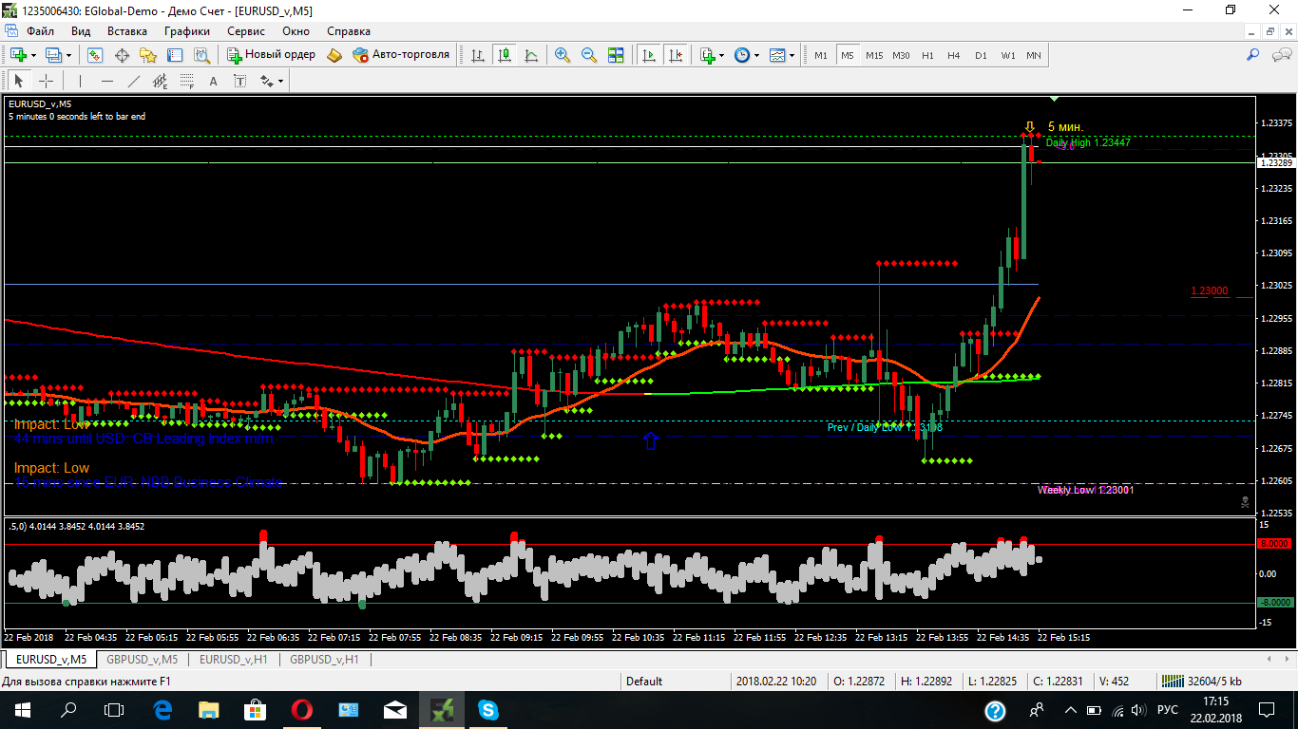Toggle Auto Scroll chart button

(x=649, y=55)
